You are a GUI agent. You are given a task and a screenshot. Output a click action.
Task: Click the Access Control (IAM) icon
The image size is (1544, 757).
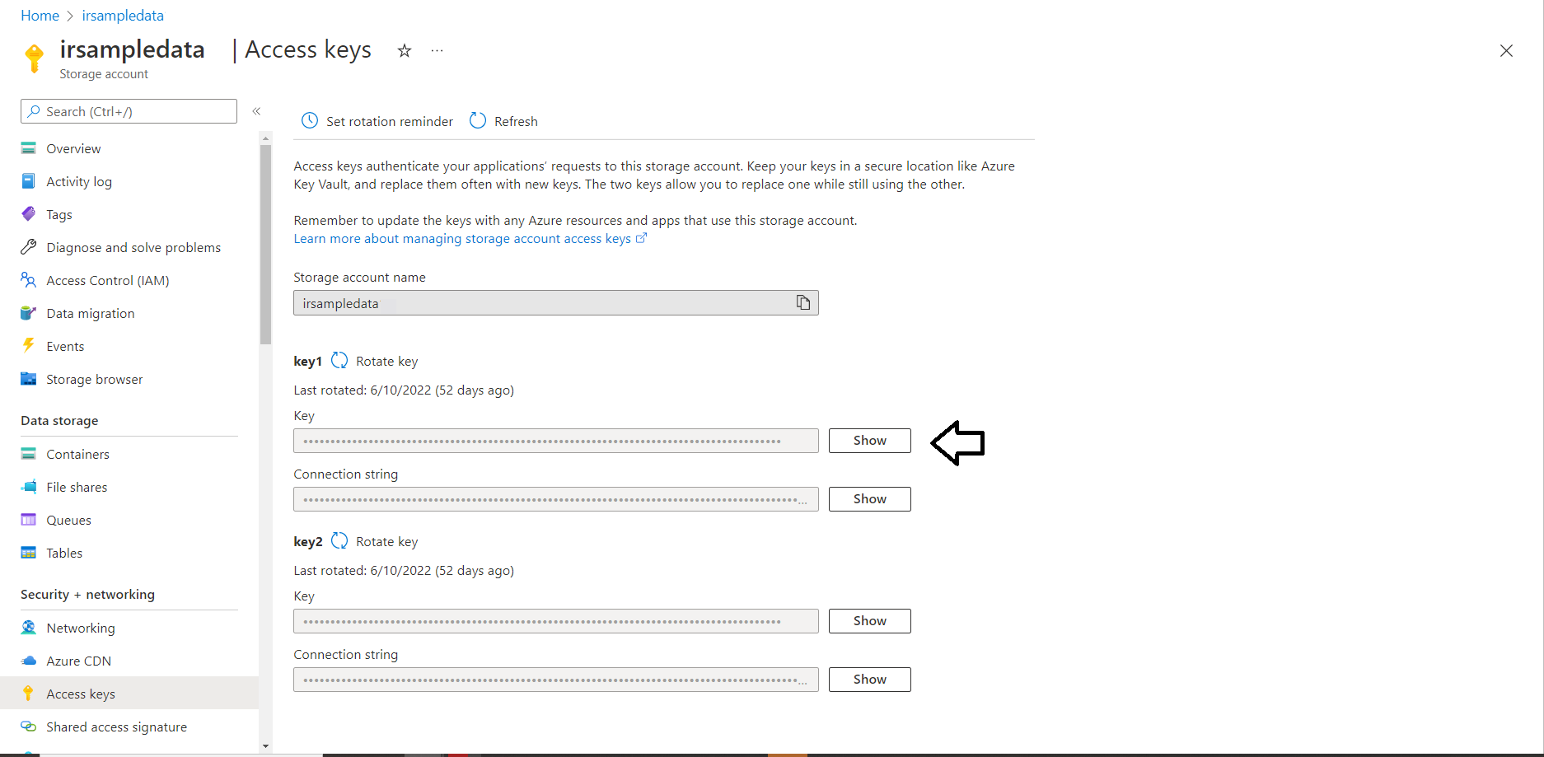click(x=29, y=280)
